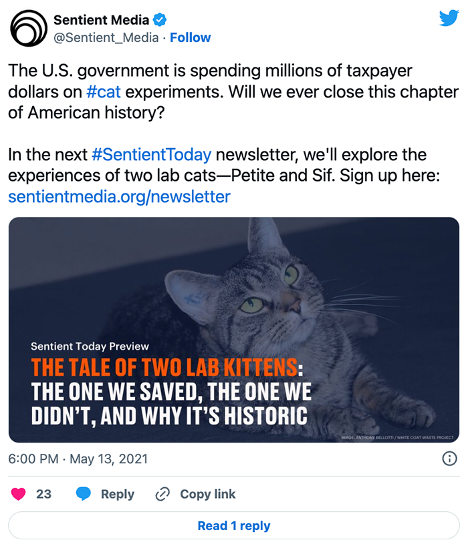Viewport: 468px width, 548px height.
Task: Click the Twitter bird logo
Action: (x=448, y=19)
